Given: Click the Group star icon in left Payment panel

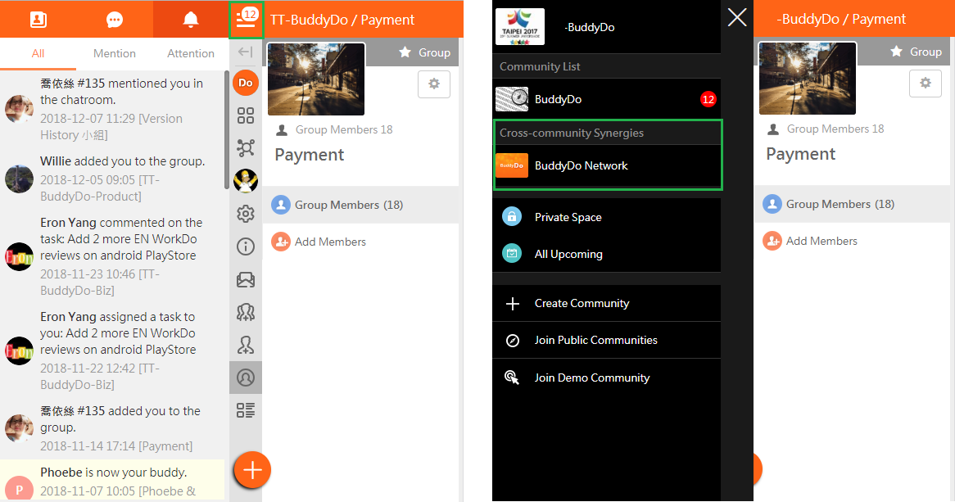Looking at the screenshot, I should 405,52.
